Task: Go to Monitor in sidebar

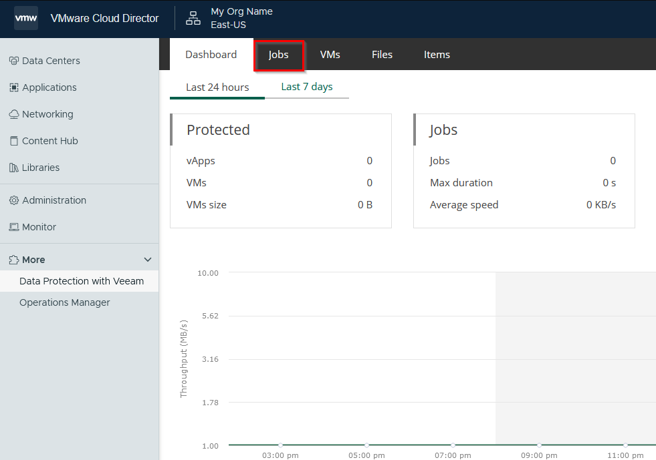Action: [39, 227]
